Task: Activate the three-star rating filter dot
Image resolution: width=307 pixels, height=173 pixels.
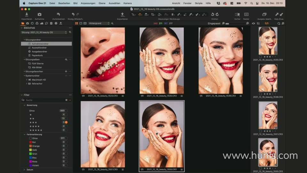Action: point(66,122)
